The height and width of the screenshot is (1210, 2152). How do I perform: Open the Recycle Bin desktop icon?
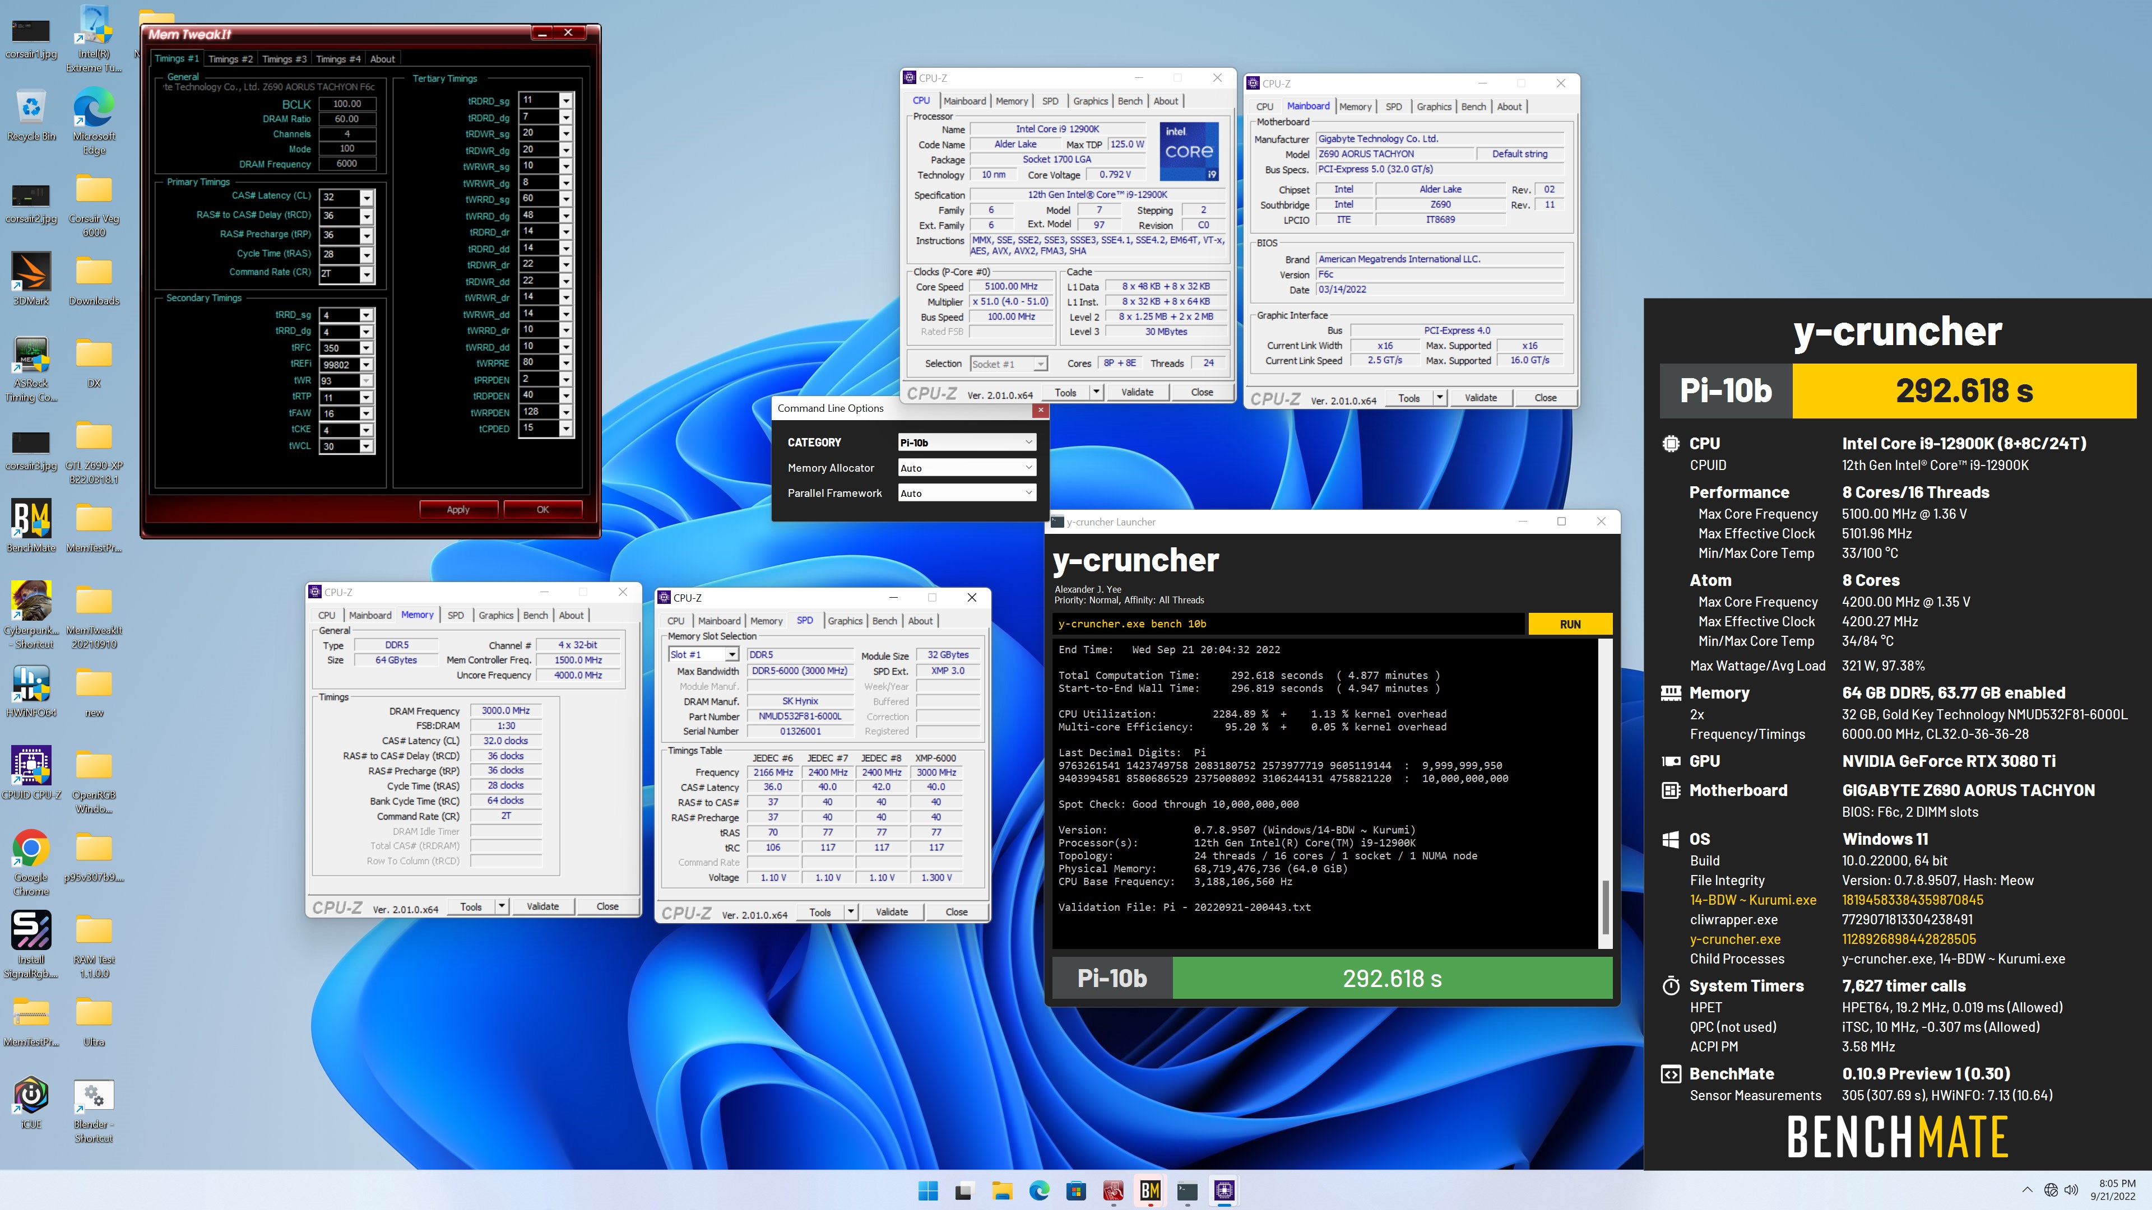pos(31,114)
